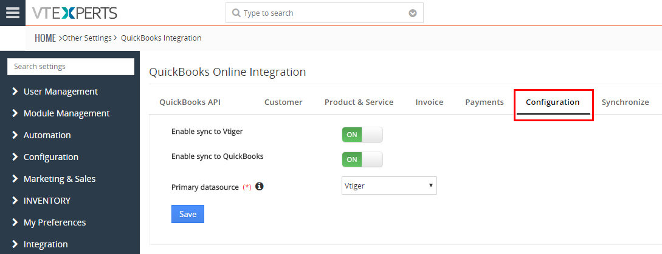Screen dimensions: 662x254
Task: Open the Payments tab
Action: pyautogui.click(x=484, y=102)
